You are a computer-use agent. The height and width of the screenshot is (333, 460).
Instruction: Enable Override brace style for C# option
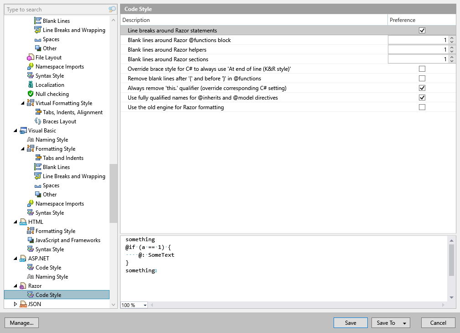pyautogui.click(x=422, y=69)
